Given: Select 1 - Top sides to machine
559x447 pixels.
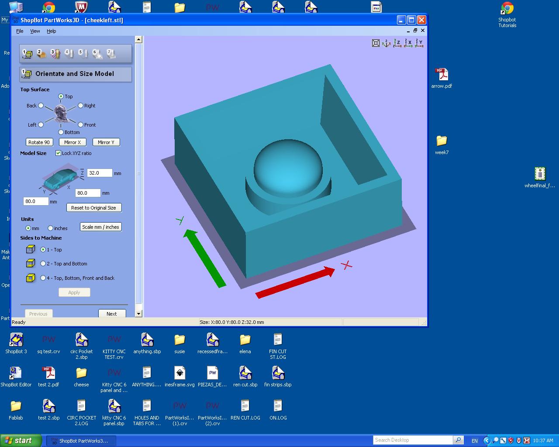Looking at the screenshot, I should click(43, 250).
